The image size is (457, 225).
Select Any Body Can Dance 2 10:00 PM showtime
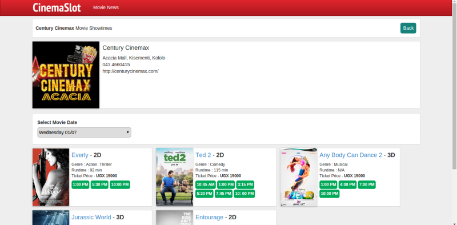coord(330,194)
